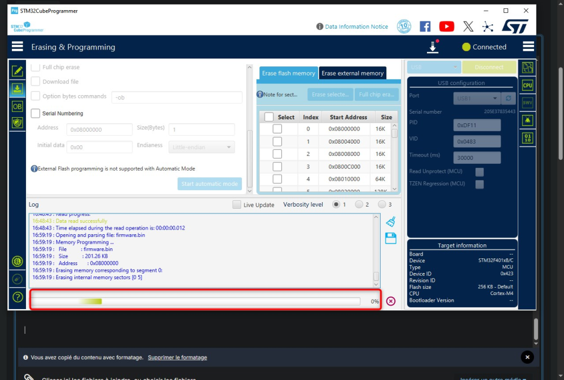
Task: Switch to Erase external memory tab
Action: point(352,73)
